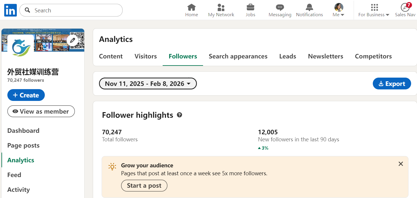Click into the Search input field
417x198 pixels.
pos(74,10)
